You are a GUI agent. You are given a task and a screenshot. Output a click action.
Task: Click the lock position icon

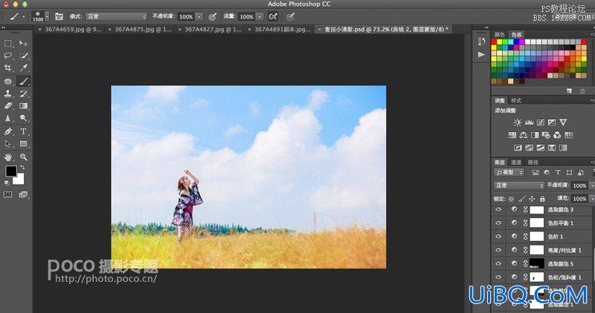point(532,199)
